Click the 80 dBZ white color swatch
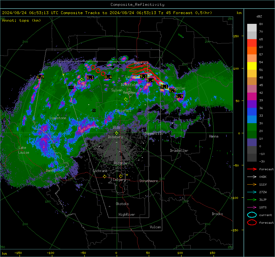This screenshot has height=257, width=275. 252,28
